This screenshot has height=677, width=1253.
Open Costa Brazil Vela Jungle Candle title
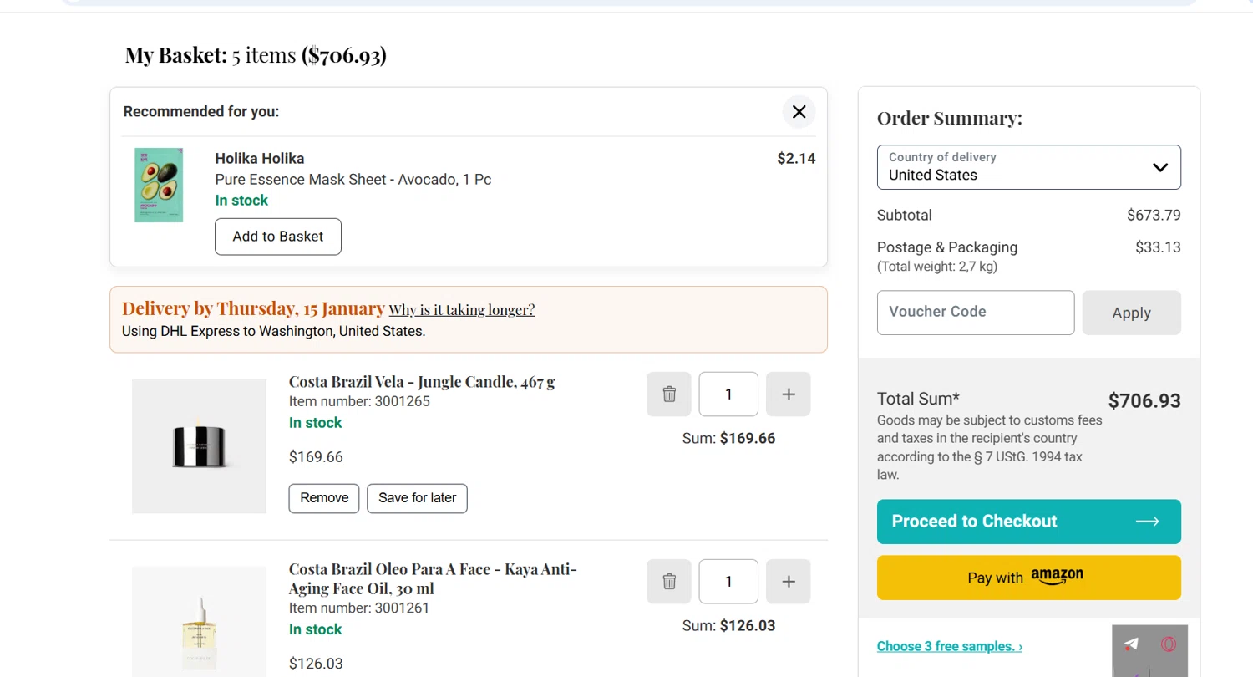tap(422, 382)
